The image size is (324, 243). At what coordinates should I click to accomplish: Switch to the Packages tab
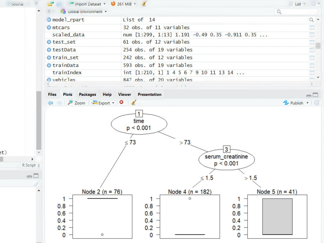click(x=87, y=94)
